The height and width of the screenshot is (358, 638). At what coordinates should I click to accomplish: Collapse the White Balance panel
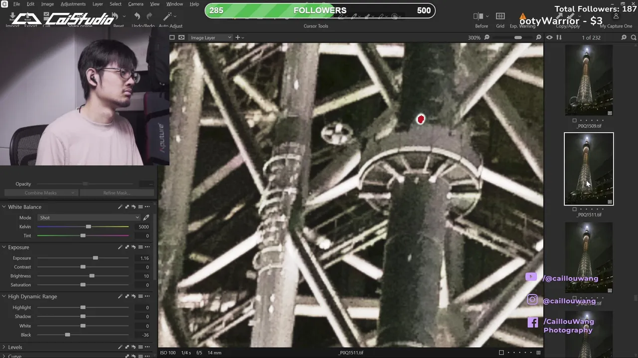click(x=4, y=207)
